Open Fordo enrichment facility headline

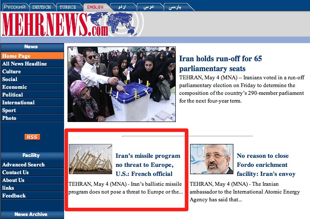click(266, 165)
